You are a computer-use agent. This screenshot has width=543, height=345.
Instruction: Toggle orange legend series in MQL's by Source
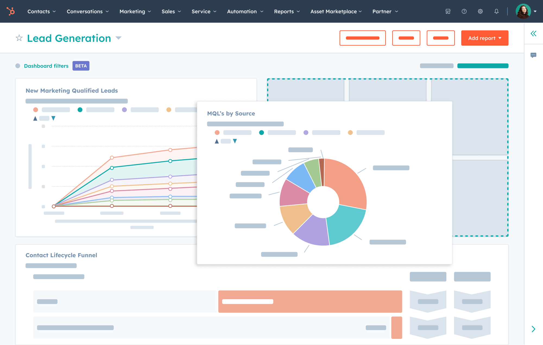pyautogui.click(x=350, y=133)
